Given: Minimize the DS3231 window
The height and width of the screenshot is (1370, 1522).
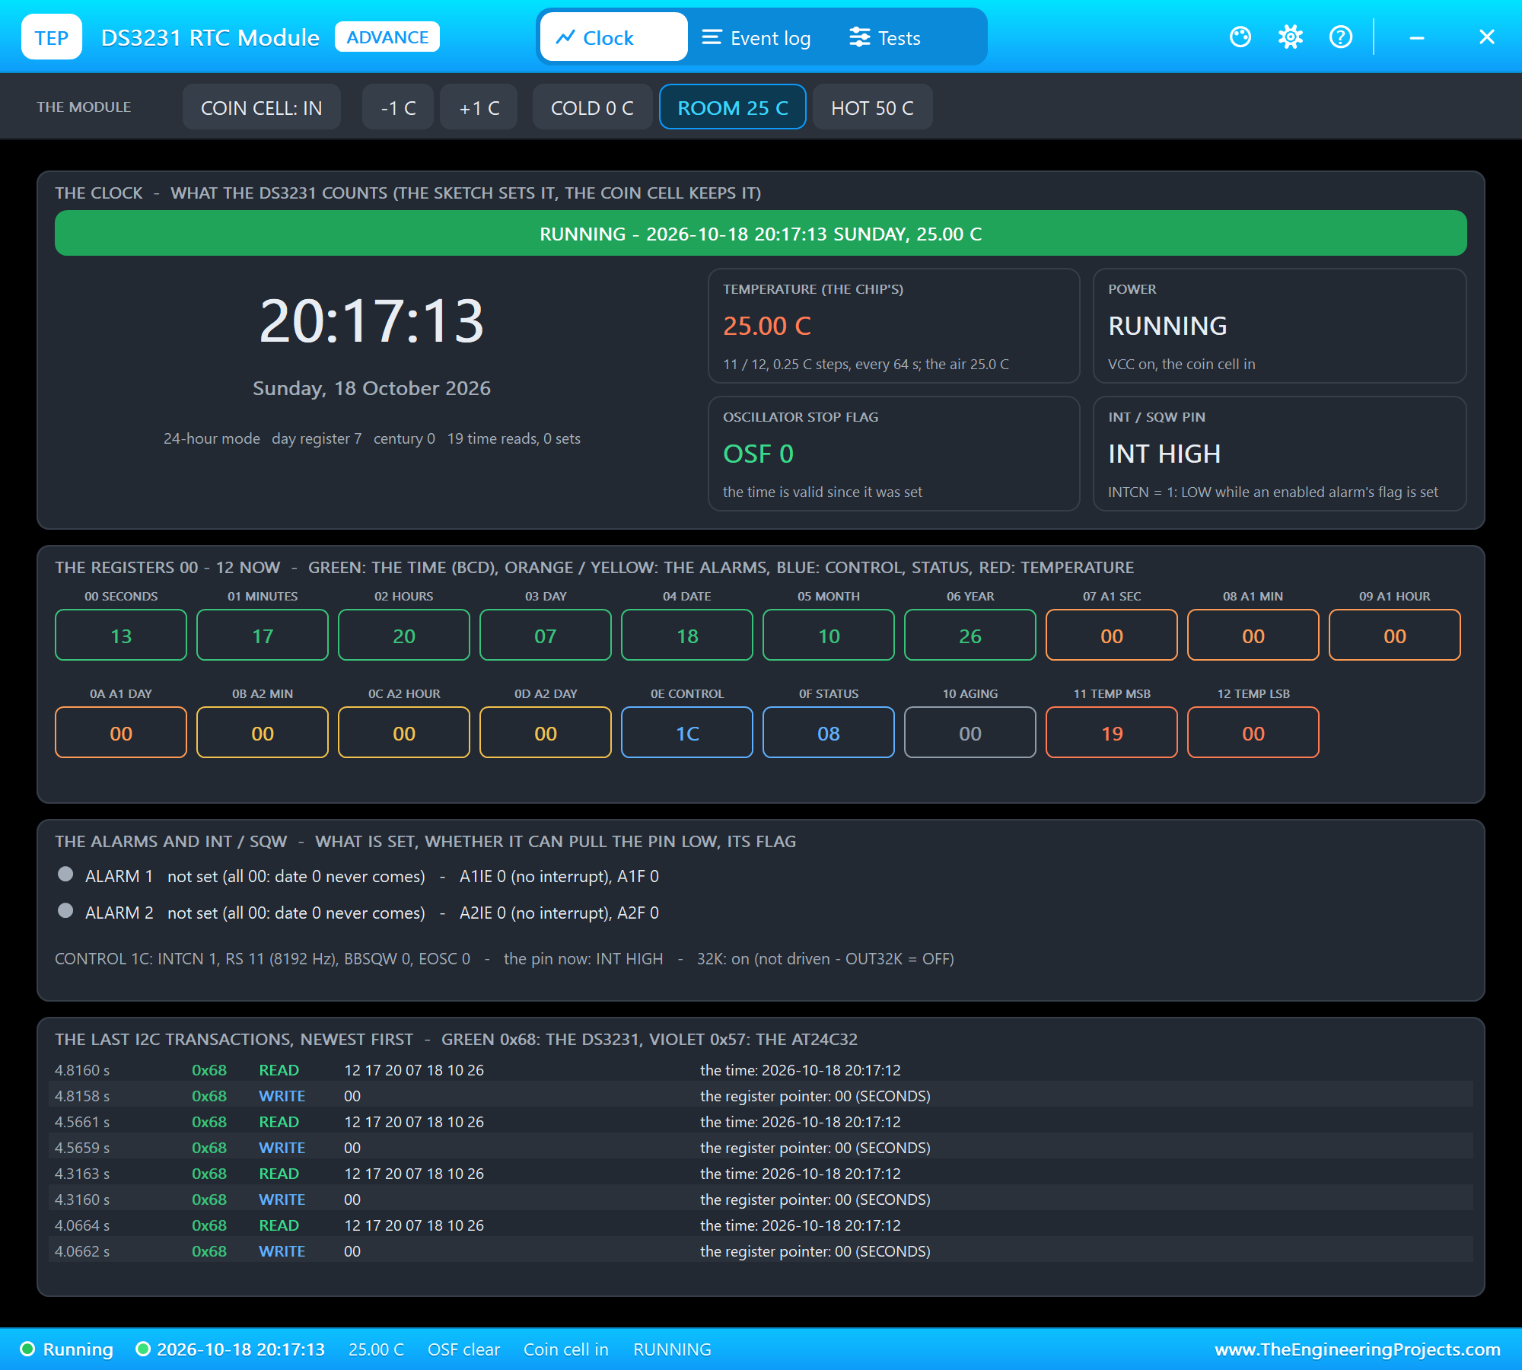Looking at the screenshot, I should point(1417,37).
